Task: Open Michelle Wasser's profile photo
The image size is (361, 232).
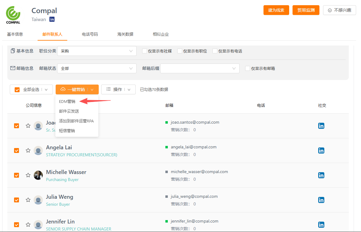Action: (38, 175)
